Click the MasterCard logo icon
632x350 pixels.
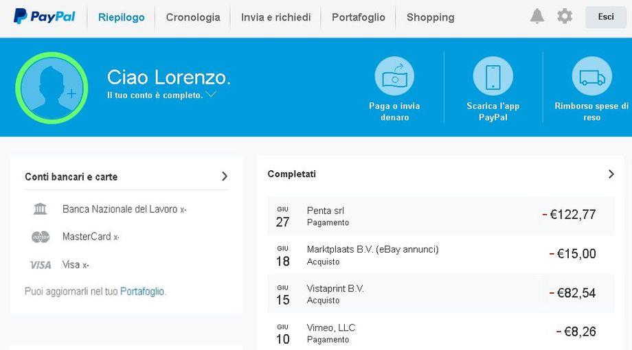41,237
